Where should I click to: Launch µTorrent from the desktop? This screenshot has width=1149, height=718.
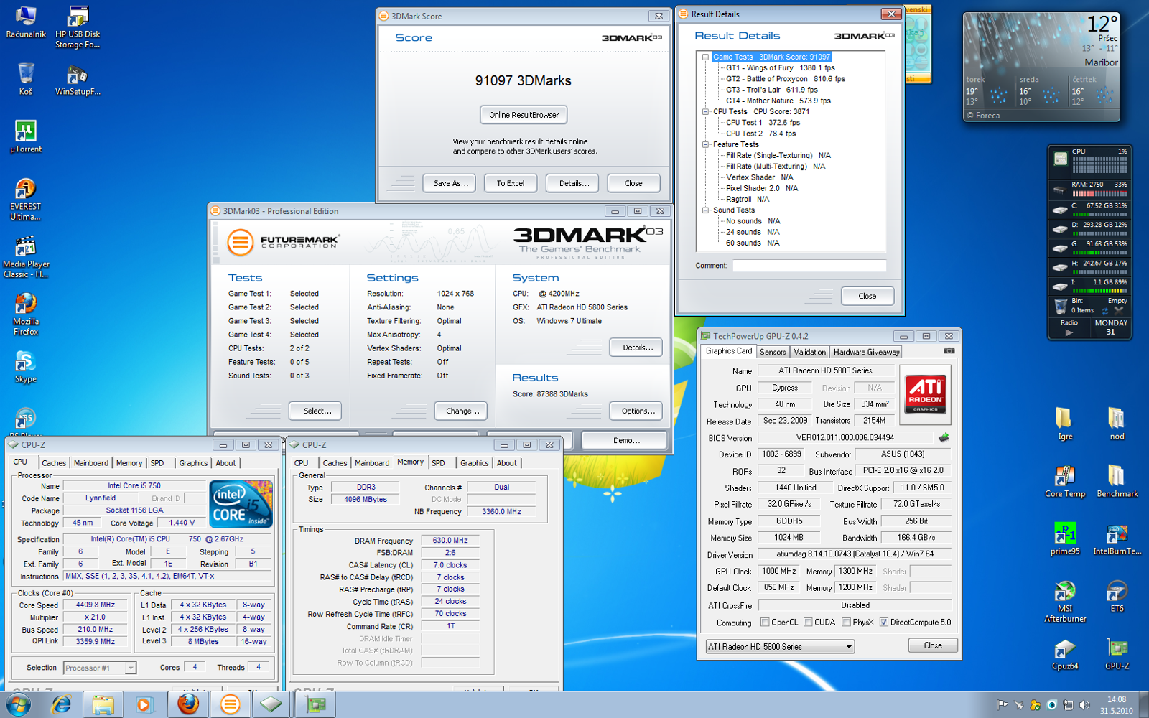pos(26,136)
